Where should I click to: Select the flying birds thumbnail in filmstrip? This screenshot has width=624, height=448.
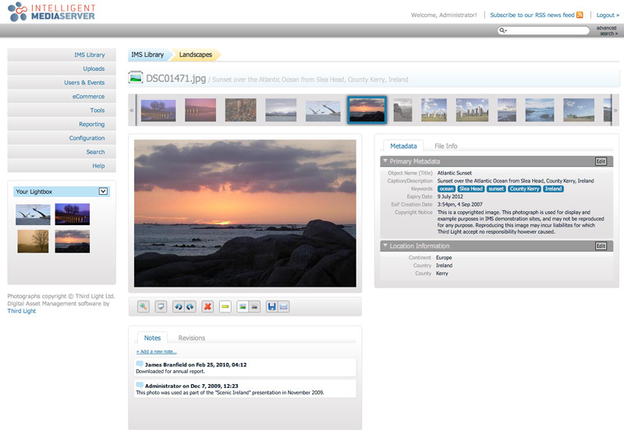(323, 110)
